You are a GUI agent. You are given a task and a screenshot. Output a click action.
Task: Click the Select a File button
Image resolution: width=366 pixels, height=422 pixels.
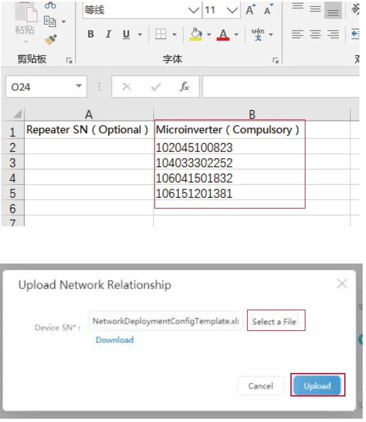pos(274,321)
